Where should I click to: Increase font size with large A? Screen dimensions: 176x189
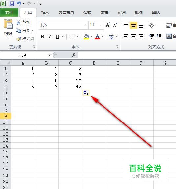pyautogui.click(x=108, y=25)
